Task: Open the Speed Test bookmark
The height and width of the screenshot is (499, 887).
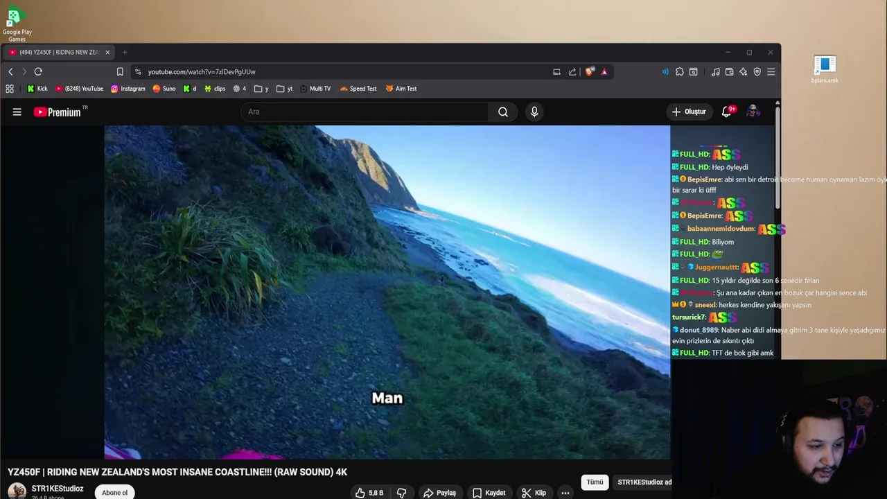Action: click(358, 89)
